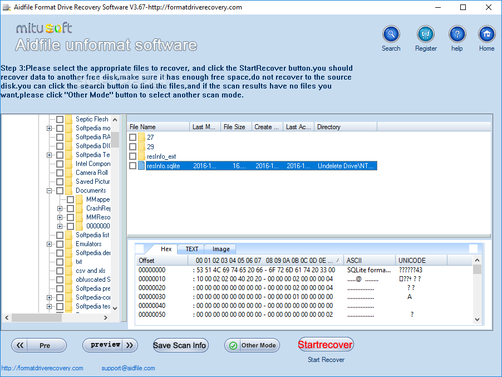Tick the Emulators tree checkbox
This screenshot has width=502, height=377.
(60, 244)
